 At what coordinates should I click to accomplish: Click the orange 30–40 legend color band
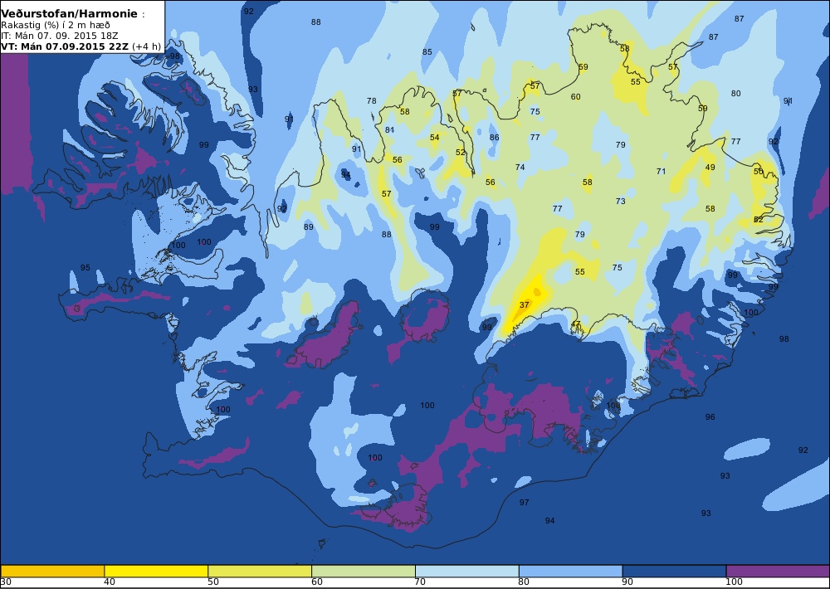coord(52,571)
